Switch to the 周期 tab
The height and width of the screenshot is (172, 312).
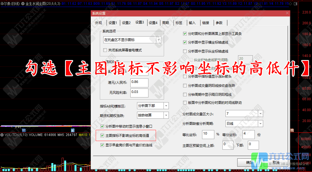click(166, 23)
